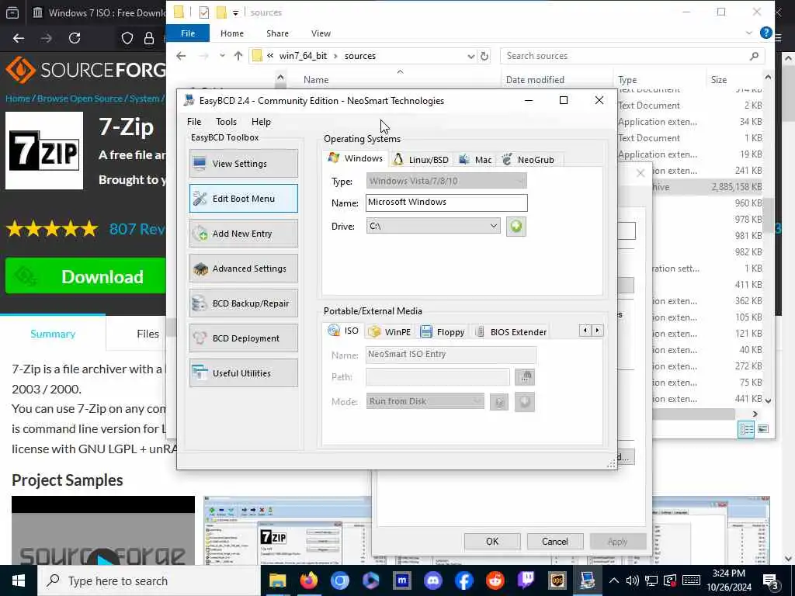Open View Settings in EasyBCD Toolbox

pos(243,164)
